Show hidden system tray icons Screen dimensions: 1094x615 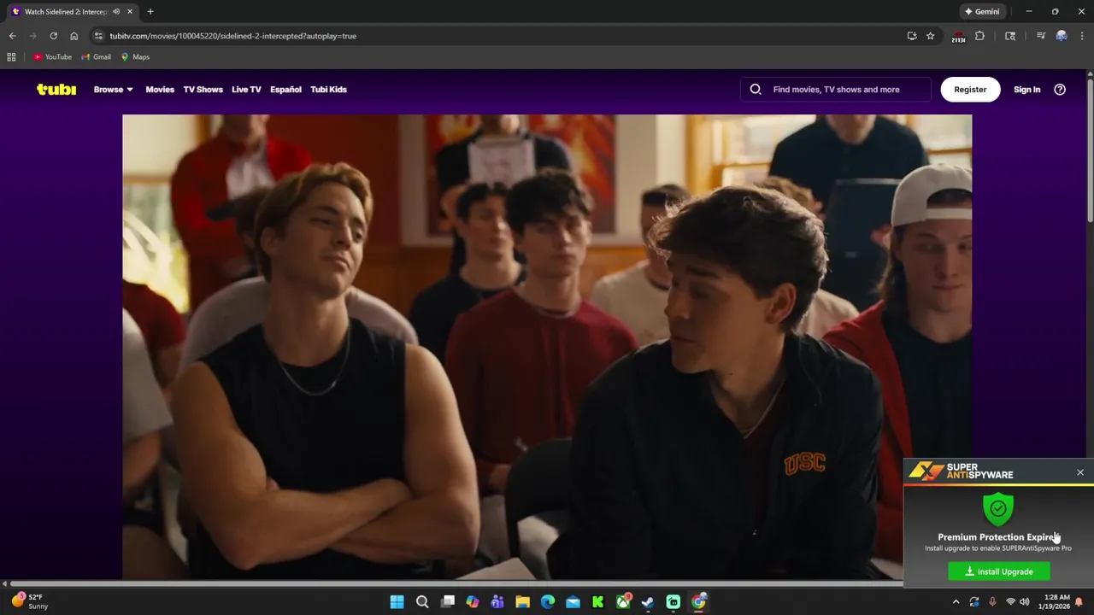pos(956,602)
